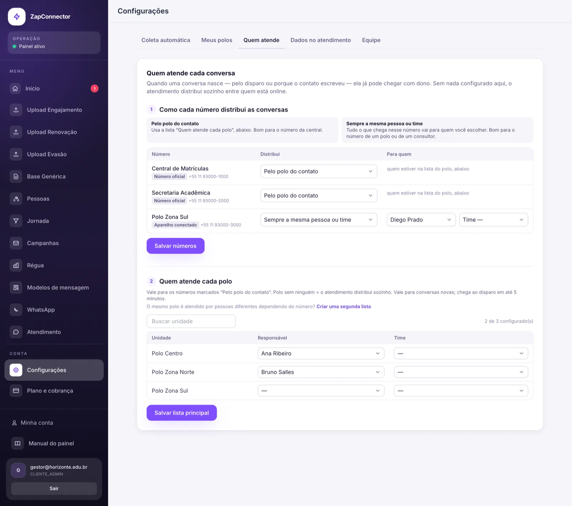572x506 pixels.
Task: Open Manual do painel book icon
Action: (x=18, y=443)
